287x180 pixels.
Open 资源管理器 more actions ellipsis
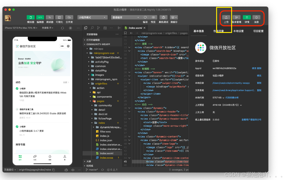click(117, 34)
